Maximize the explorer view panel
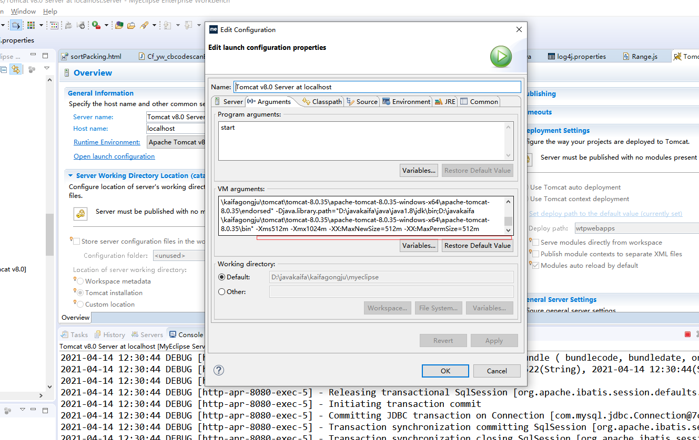The image size is (699, 440). pos(46,55)
